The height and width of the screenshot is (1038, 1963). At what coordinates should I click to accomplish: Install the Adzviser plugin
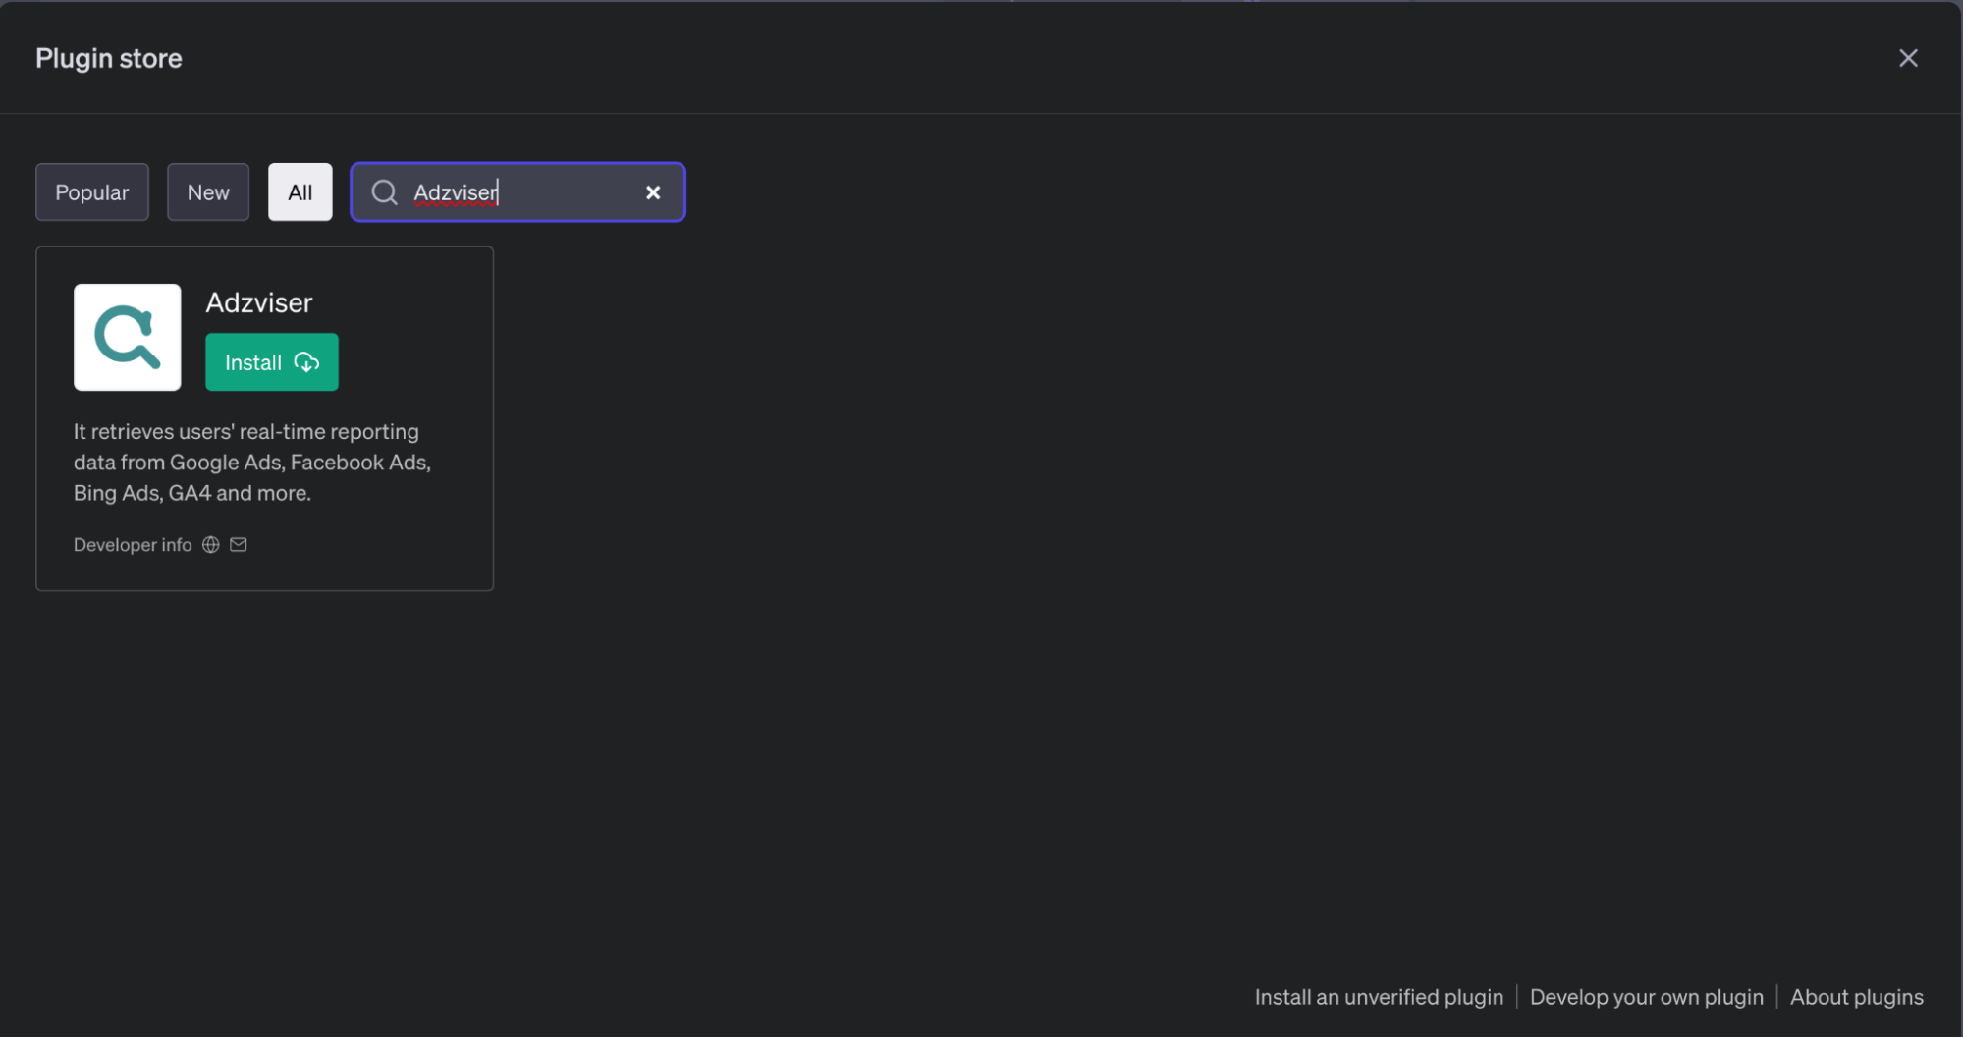click(272, 362)
